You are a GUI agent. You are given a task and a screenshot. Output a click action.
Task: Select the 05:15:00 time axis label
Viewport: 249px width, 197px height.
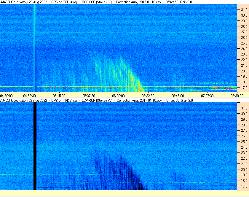(59, 96)
